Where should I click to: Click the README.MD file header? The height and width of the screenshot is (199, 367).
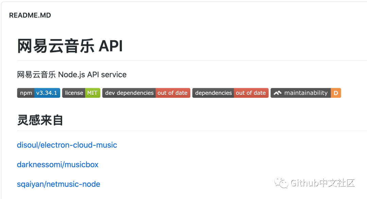(x=30, y=15)
